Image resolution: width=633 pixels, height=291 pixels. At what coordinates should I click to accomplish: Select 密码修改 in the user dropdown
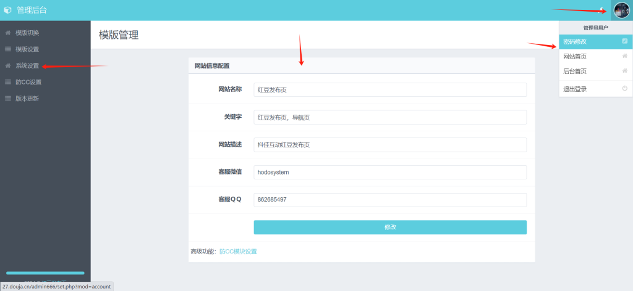point(595,41)
